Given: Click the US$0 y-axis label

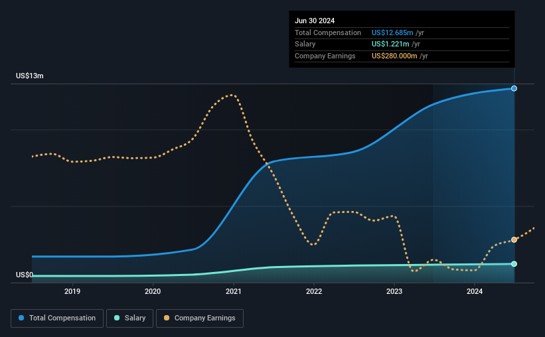Looking at the screenshot, I should pyautogui.click(x=25, y=275).
